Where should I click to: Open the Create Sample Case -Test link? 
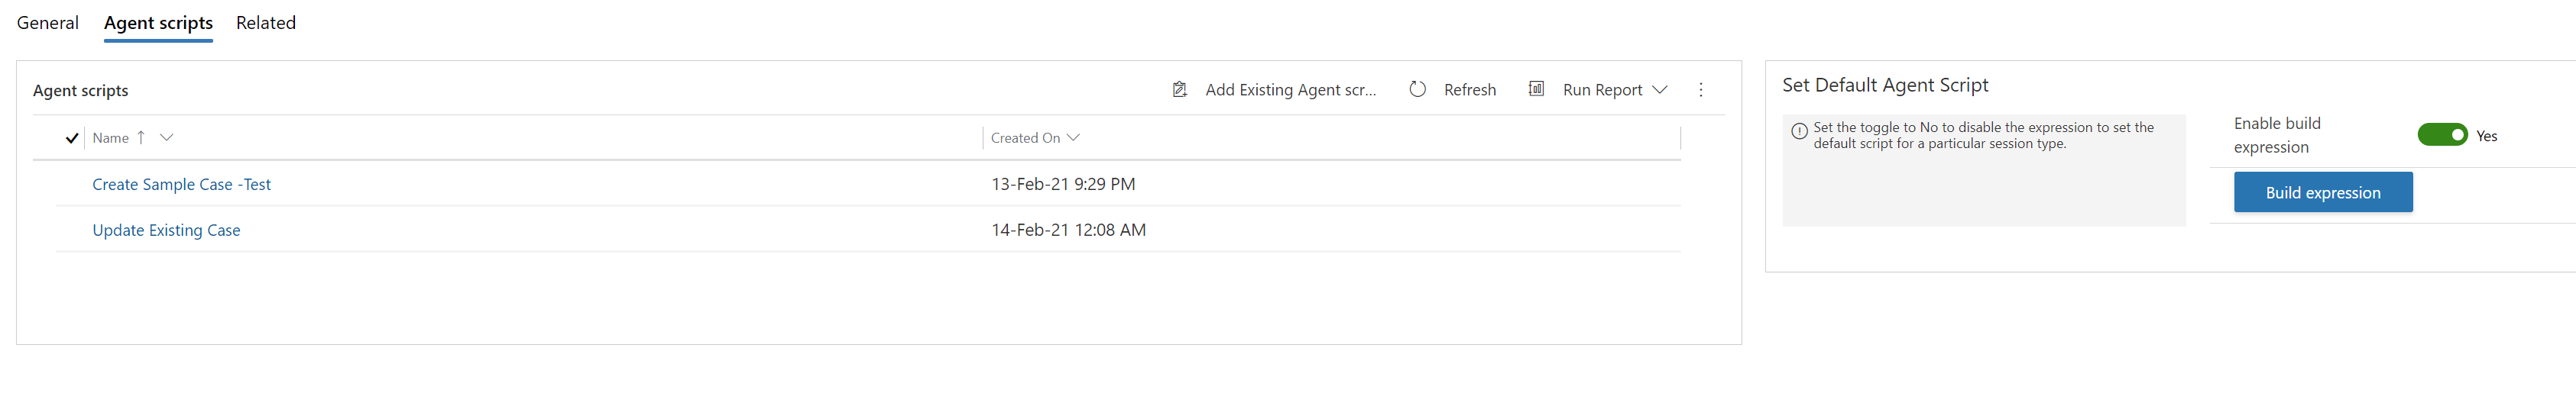point(181,185)
